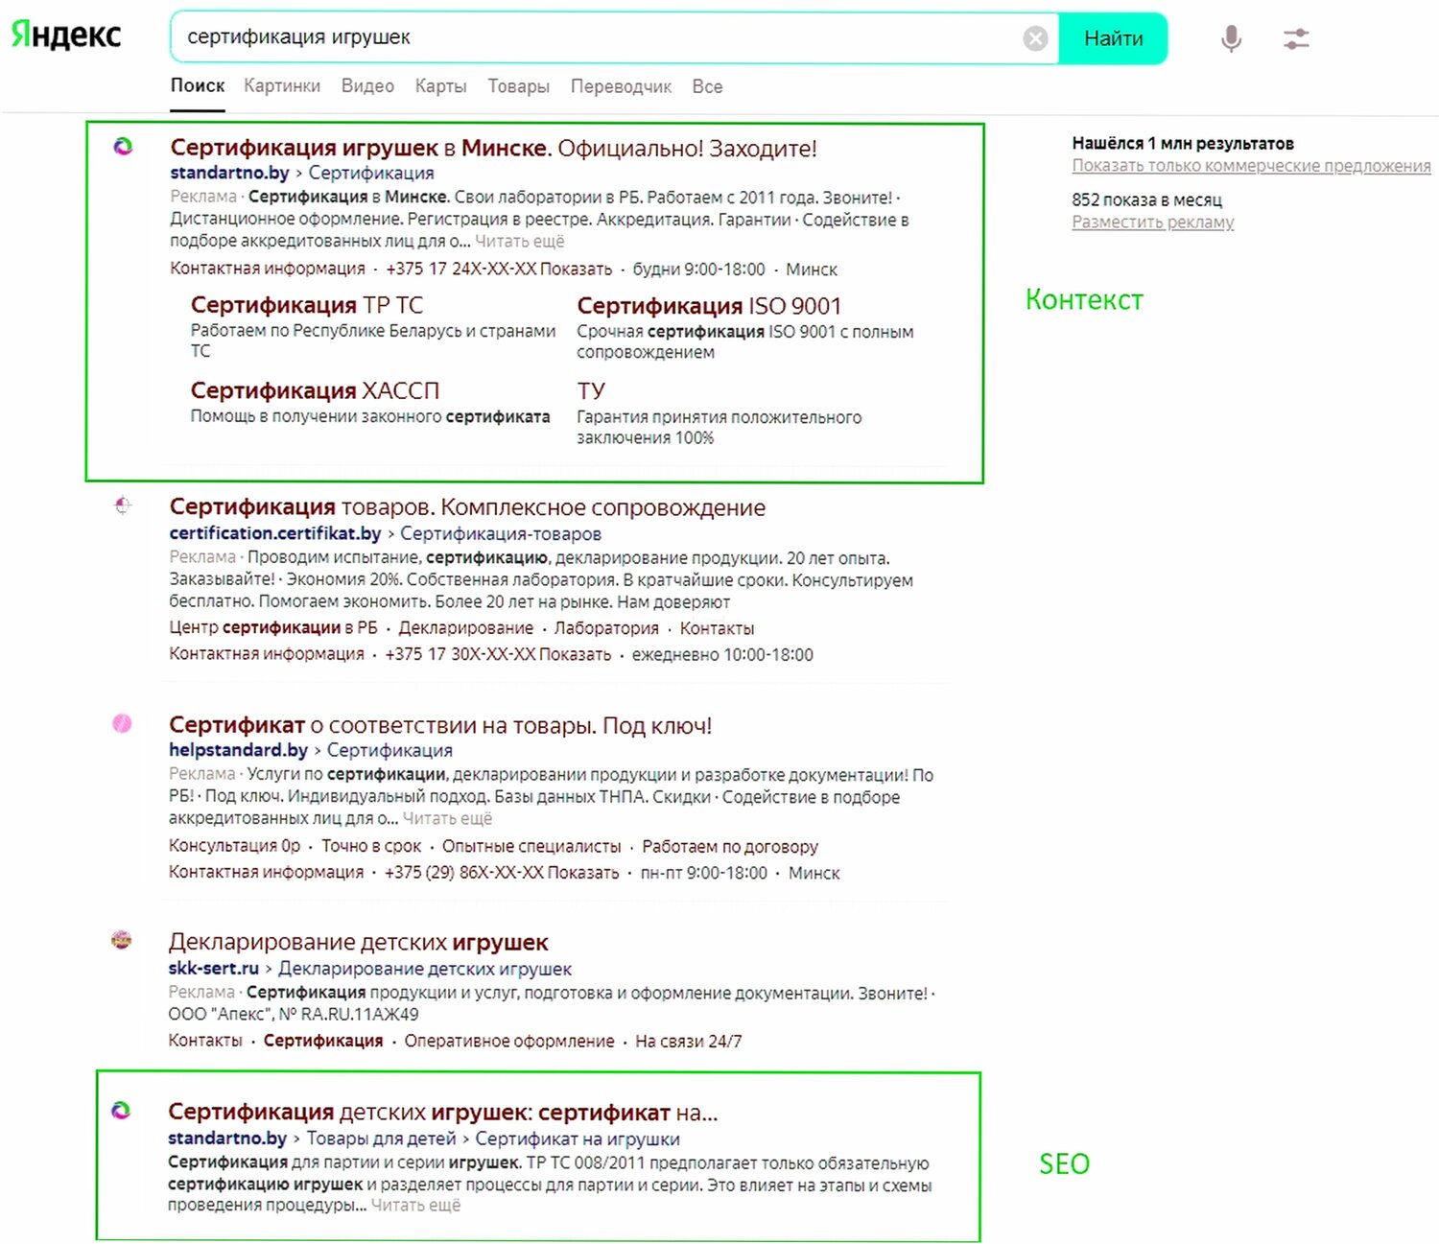This screenshot has height=1244, width=1439.
Task: Open search settings sliders icon
Action: (1296, 38)
